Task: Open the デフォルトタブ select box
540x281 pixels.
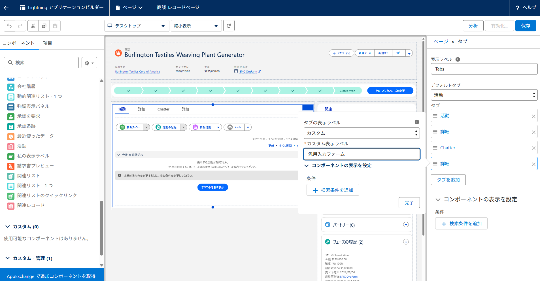Action: click(x=484, y=95)
